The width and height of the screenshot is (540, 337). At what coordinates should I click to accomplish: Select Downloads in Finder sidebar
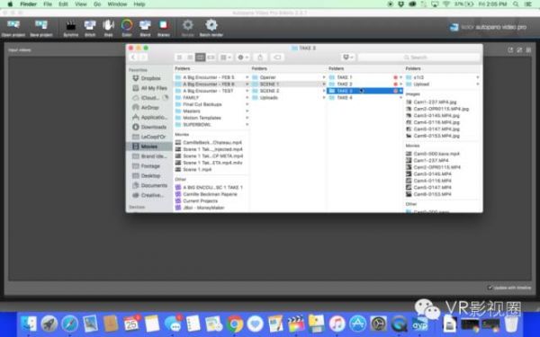[x=149, y=127]
